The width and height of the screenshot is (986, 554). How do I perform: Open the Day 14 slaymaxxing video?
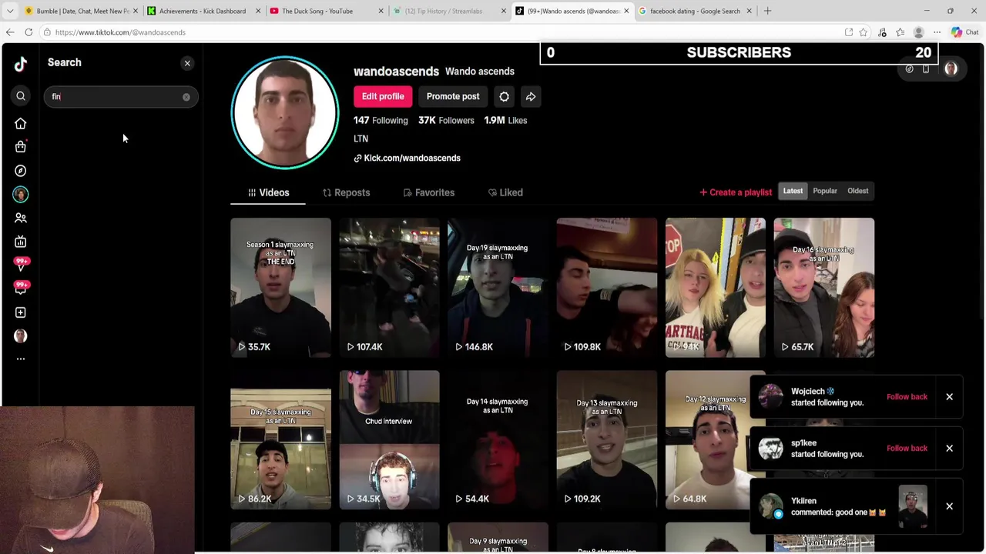coord(498,439)
